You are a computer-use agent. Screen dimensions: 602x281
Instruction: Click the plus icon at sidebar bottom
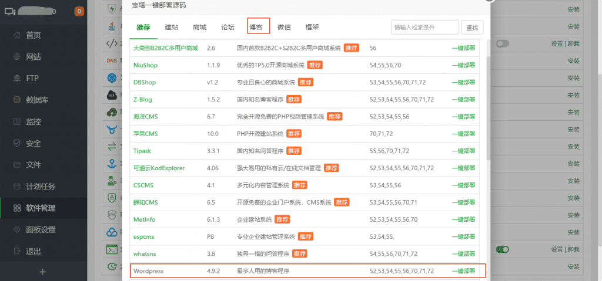42,272
